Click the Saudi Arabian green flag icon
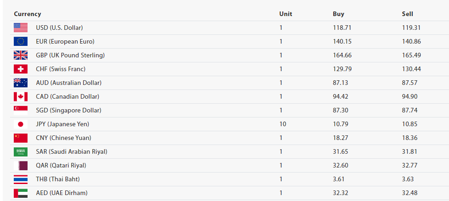 (x=21, y=151)
